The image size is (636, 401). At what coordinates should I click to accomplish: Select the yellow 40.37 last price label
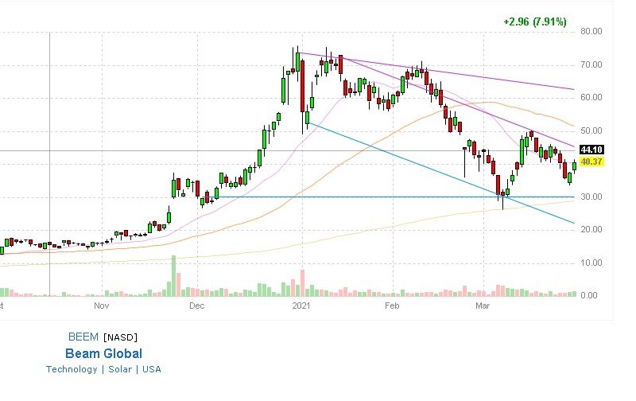(591, 162)
